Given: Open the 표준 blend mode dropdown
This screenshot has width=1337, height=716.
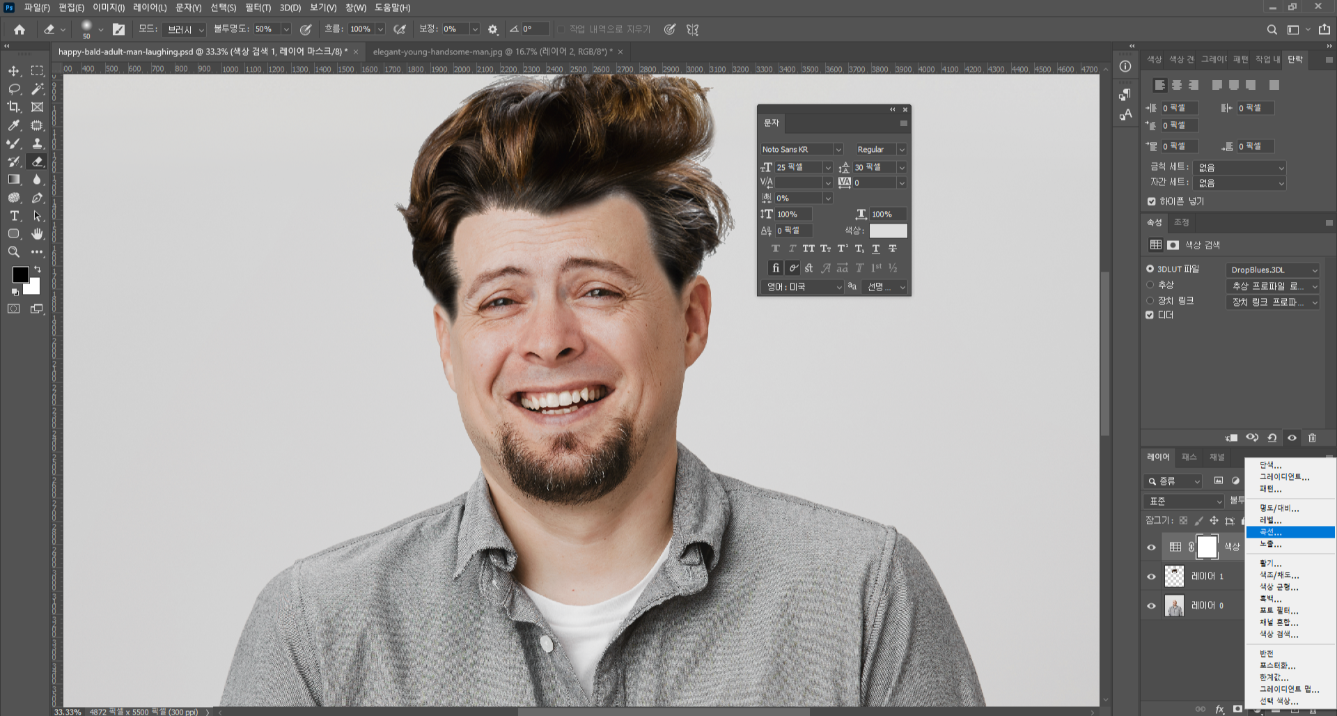Looking at the screenshot, I should (x=1184, y=501).
